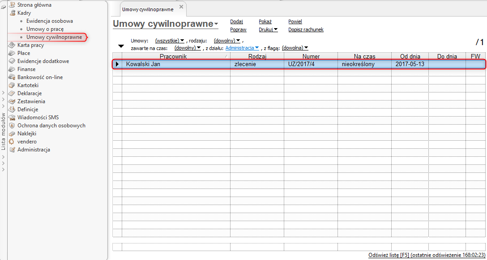Select the Kartoteki module icon
This screenshot has height=260, width=487.
tap(13, 85)
